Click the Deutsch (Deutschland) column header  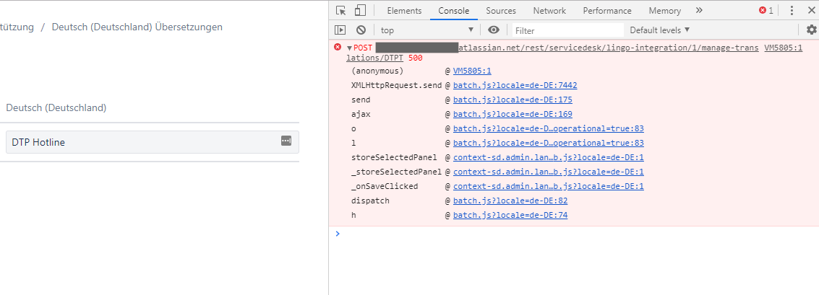(x=56, y=108)
